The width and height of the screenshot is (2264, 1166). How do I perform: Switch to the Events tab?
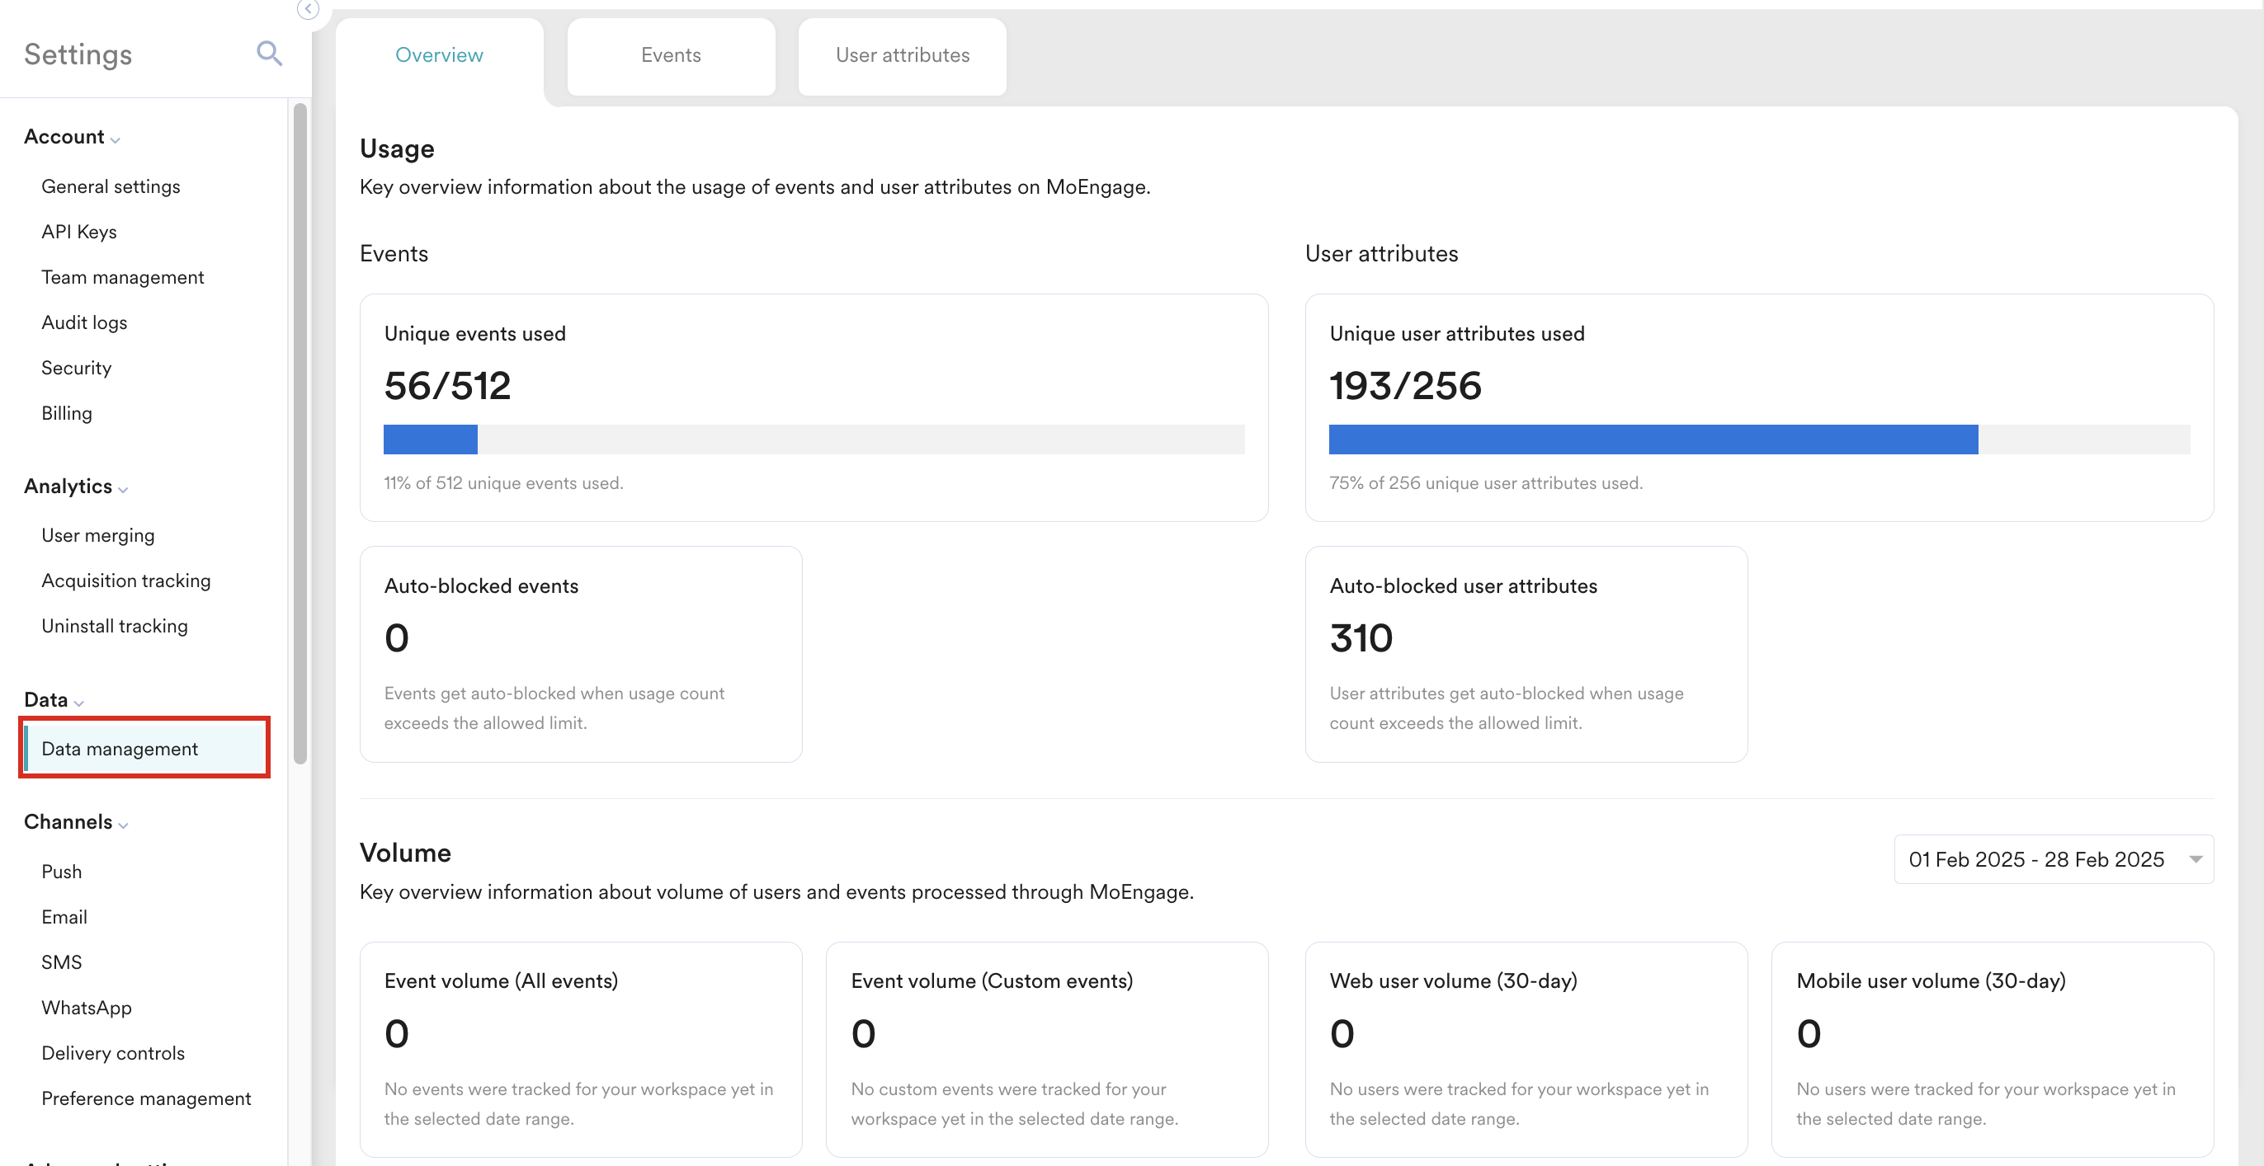click(x=671, y=55)
